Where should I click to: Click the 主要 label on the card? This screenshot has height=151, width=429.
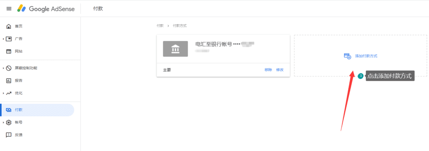pos(167,70)
